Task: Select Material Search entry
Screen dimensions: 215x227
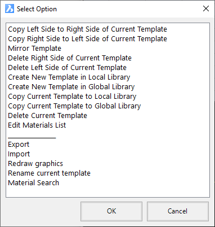Action: [x=33, y=183]
